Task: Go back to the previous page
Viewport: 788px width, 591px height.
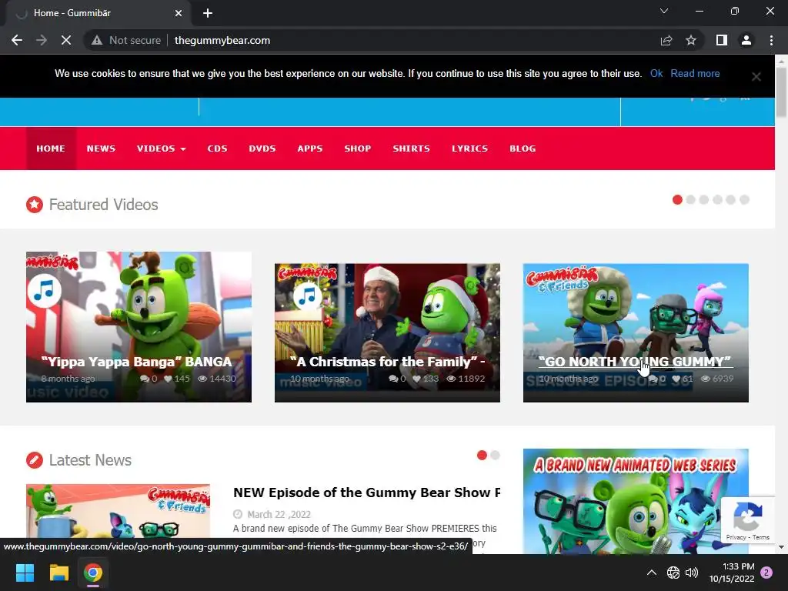Action: pyautogui.click(x=17, y=40)
